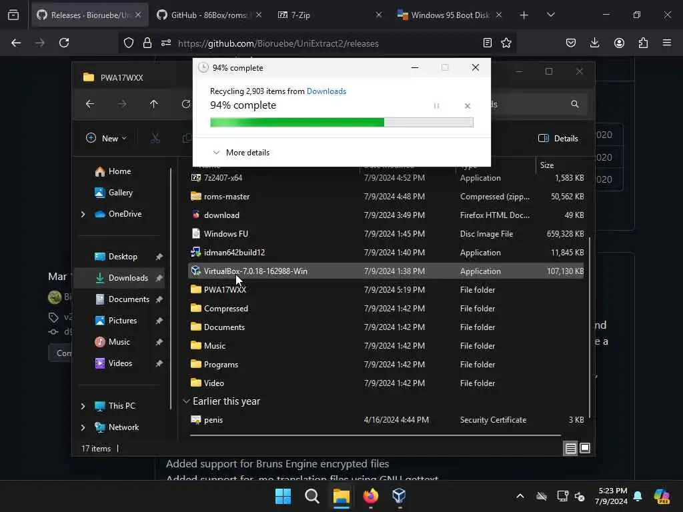
Task: Open VirtualBox from the taskbar
Action: click(x=399, y=496)
